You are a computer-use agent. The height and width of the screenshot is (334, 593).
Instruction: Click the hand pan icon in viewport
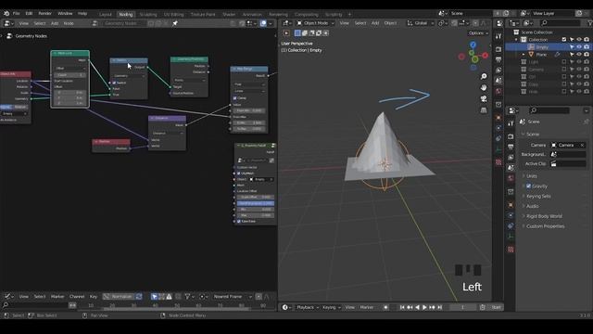tap(484, 87)
